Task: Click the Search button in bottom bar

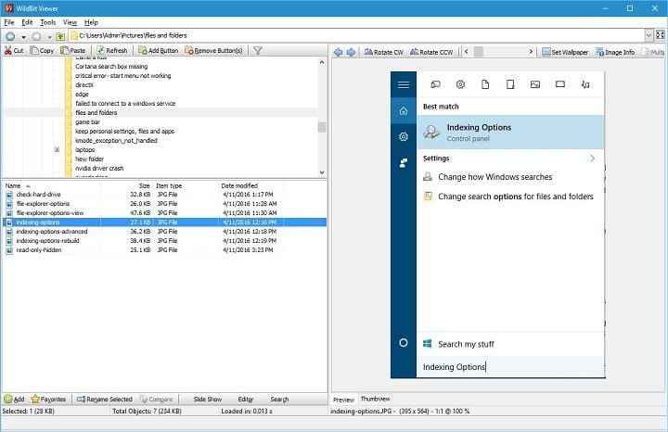Action: point(279,400)
